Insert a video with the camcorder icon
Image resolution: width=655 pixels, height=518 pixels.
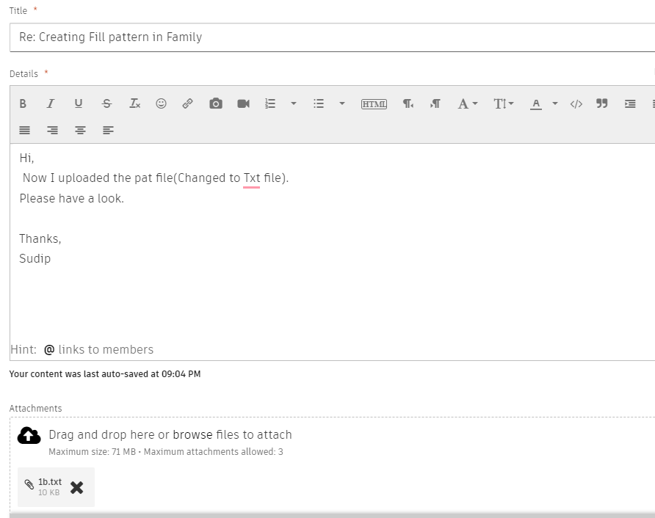pyautogui.click(x=243, y=103)
